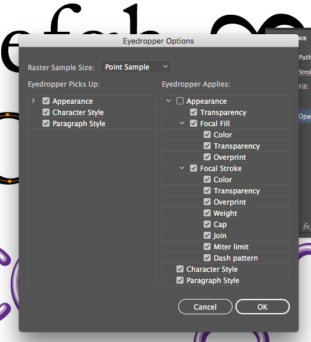The image size is (311, 342).
Task: Disable the stroke Weight checkbox
Action: click(207, 213)
